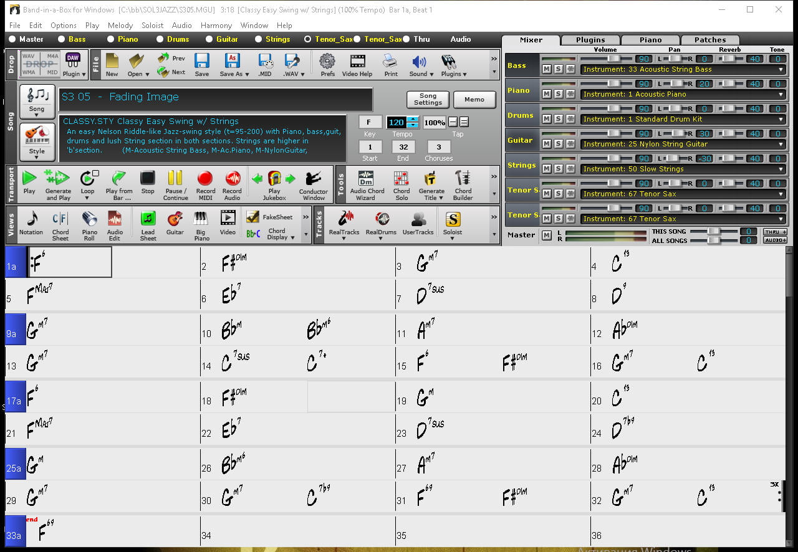798x552 pixels.
Task: Open the Chord Builder
Action: 463,185
